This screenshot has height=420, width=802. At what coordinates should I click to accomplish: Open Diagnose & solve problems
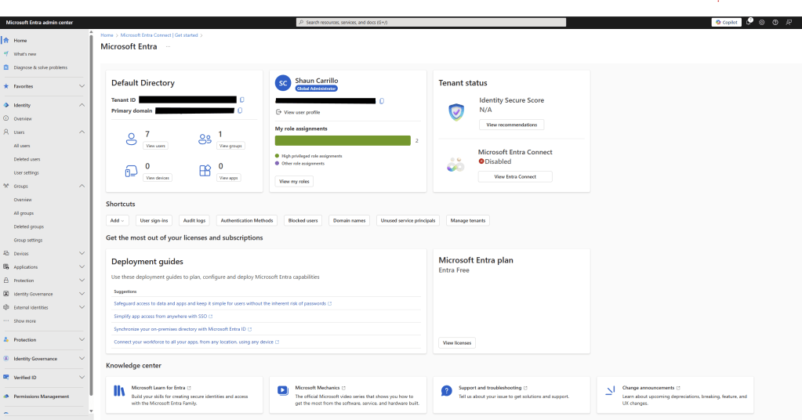pyautogui.click(x=40, y=67)
